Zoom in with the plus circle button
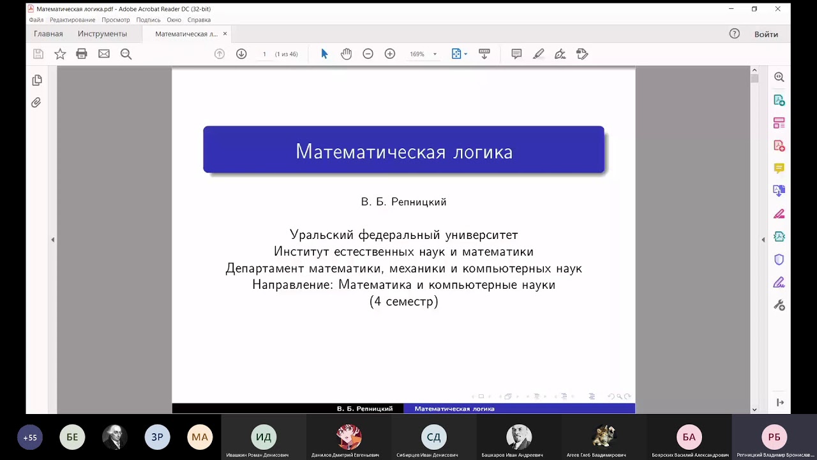Screen dimensions: 817x460 (x=390, y=54)
